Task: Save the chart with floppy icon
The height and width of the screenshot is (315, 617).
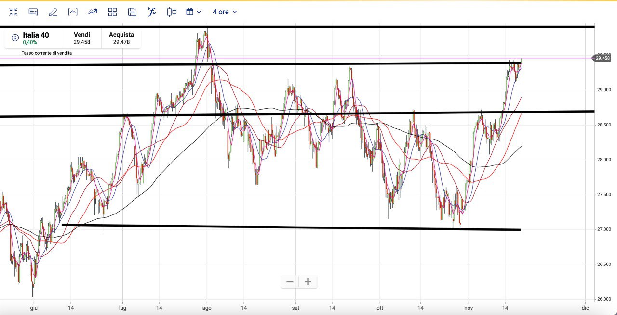Action: click(x=132, y=12)
